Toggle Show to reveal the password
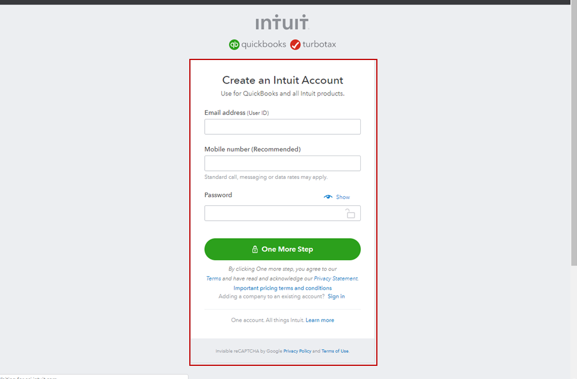The image size is (577, 379). coord(343,197)
